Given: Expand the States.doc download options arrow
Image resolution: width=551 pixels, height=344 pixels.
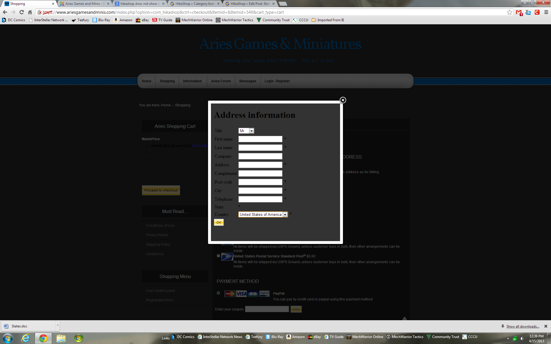Looking at the screenshot, I should coord(58,326).
